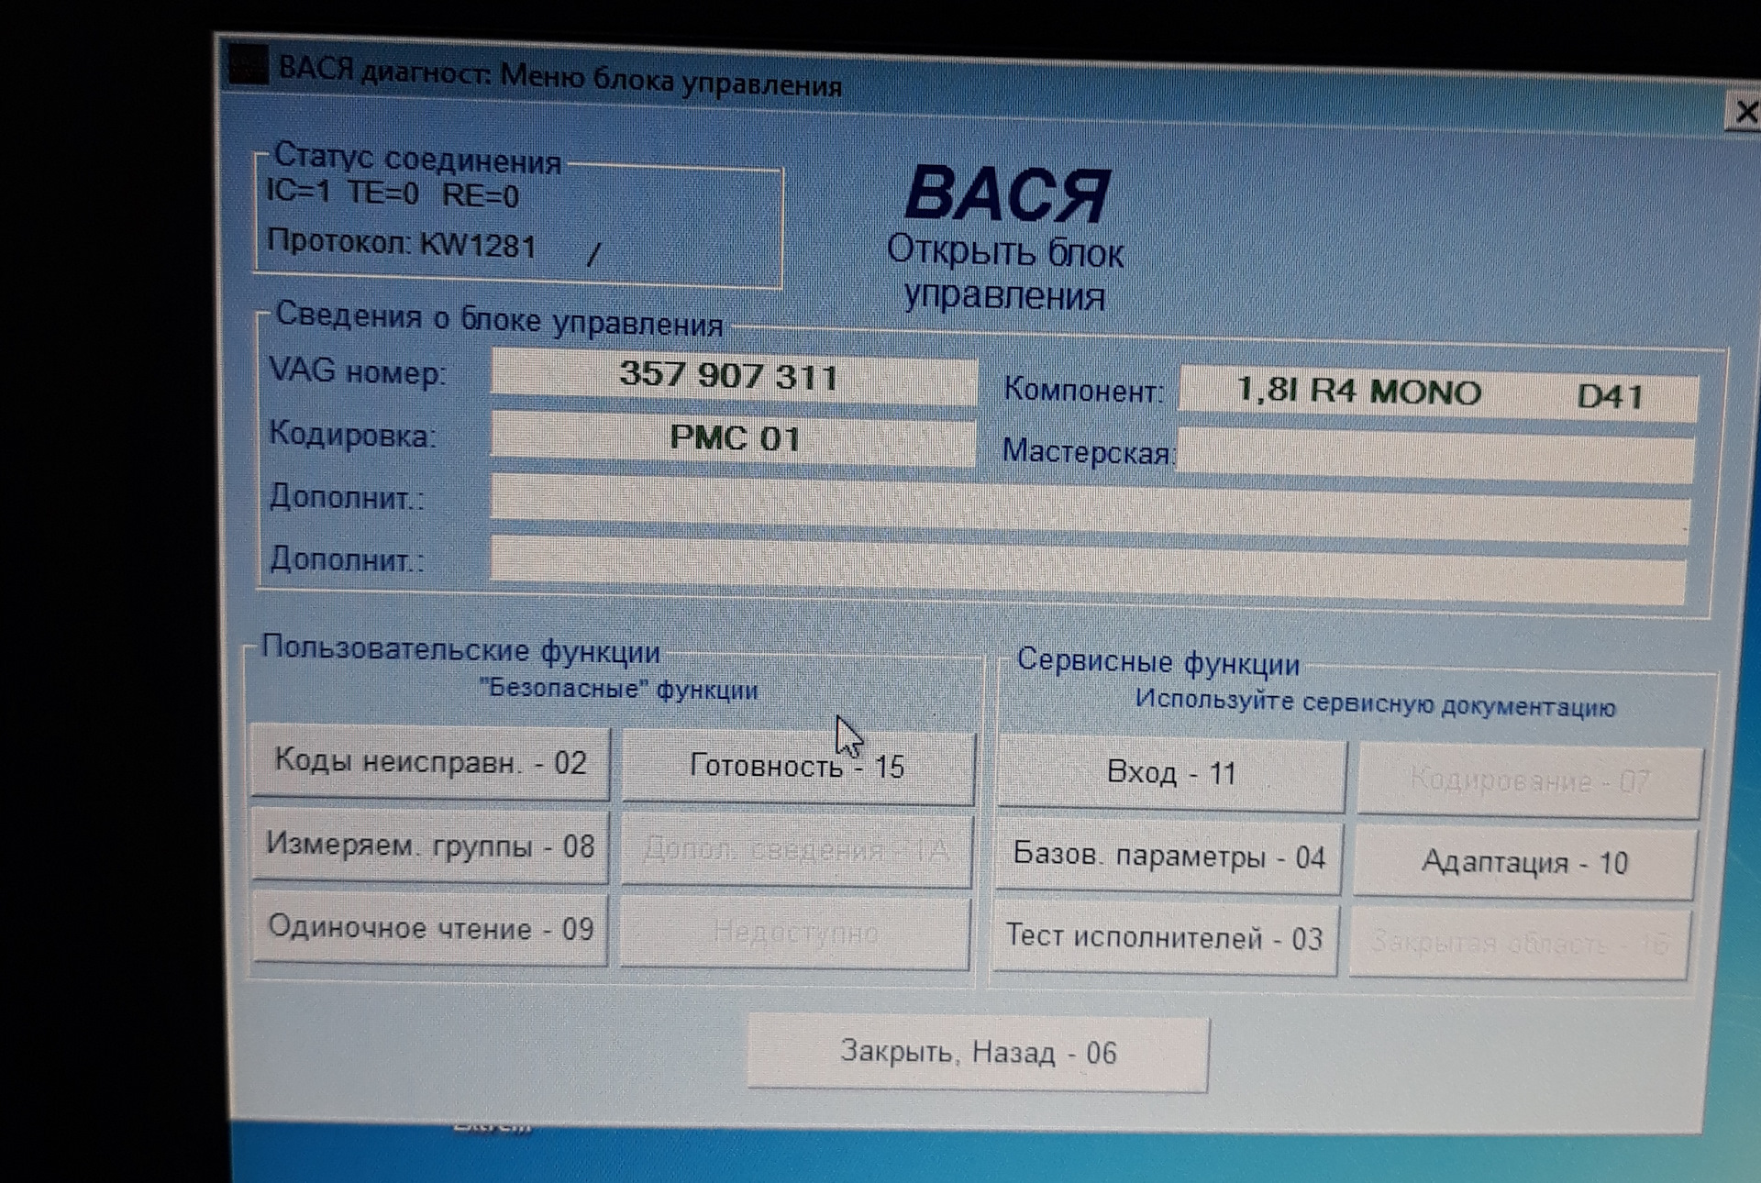Click the Протокол: KW1281 text
The image size is (1761, 1183).
[402, 244]
